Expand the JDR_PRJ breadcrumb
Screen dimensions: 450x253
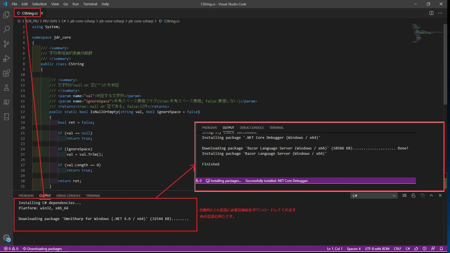point(33,21)
